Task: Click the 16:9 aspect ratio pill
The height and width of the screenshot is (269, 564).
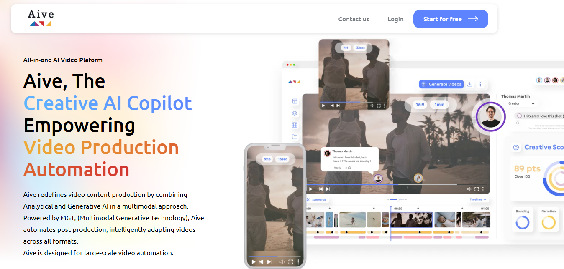Action: point(420,105)
